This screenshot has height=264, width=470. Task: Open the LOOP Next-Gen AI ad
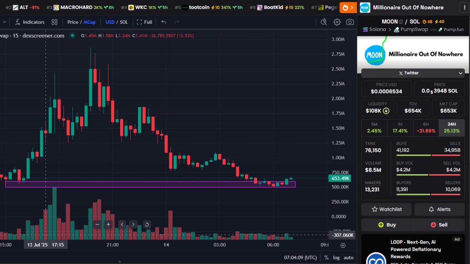(x=413, y=249)
